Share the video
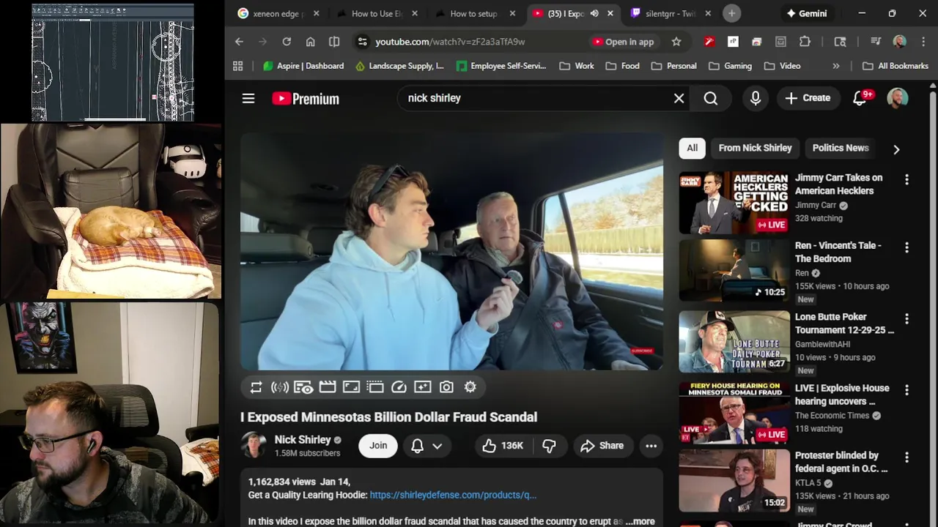 [602, 446]
